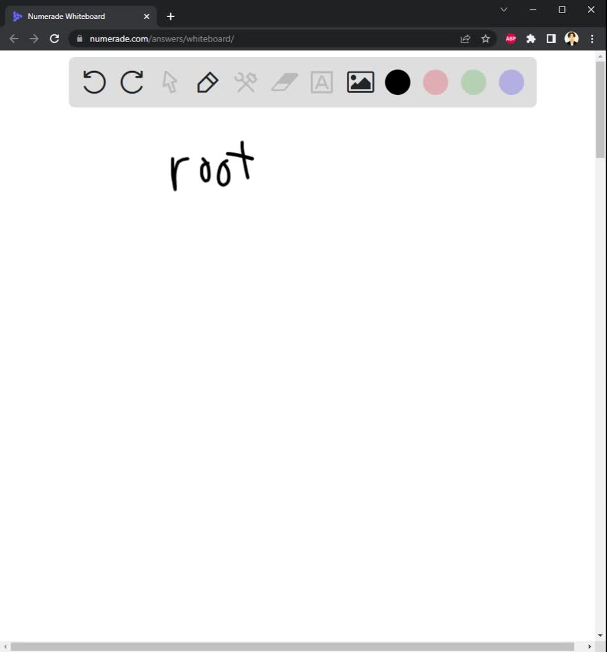The image size is (607, 652).
Task: Open a new browser tab
Action: click(171, 16)
